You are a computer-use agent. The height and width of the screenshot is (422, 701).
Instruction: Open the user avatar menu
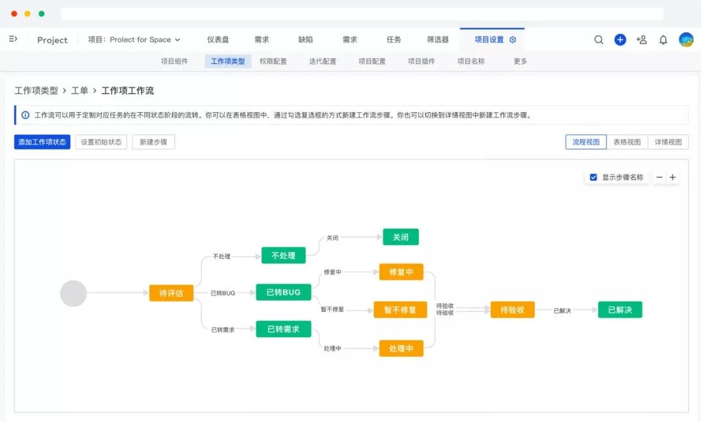coord(686,40)
